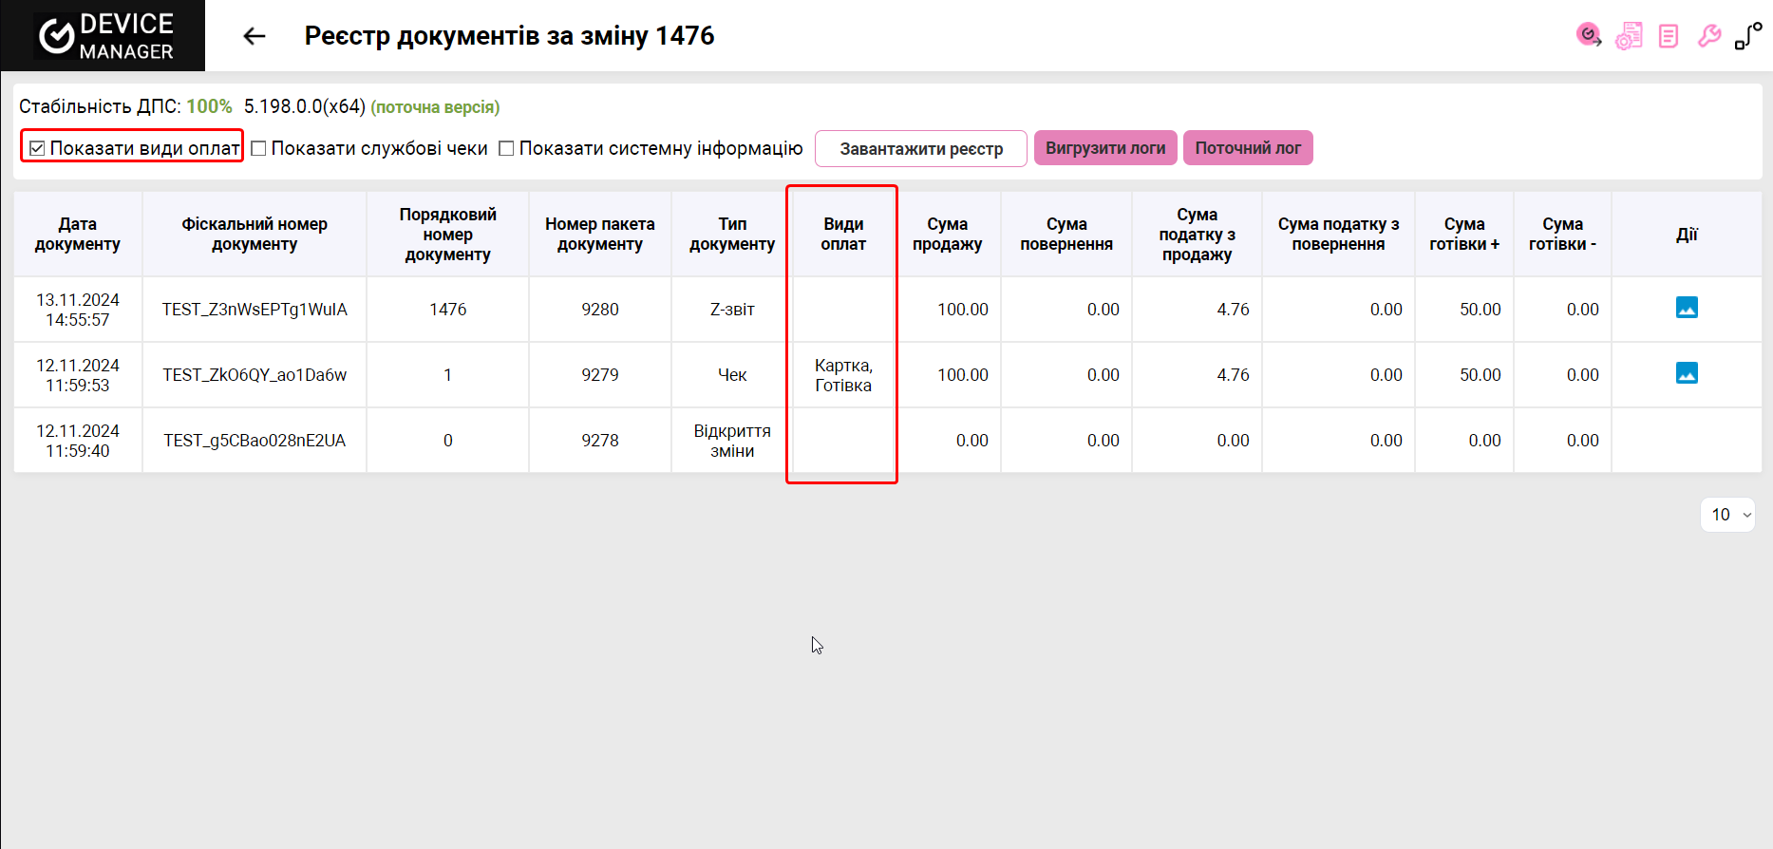View image for the Z-звіт row
The width and height of the screenshot is (1773, 849).
pos(1687,308)
